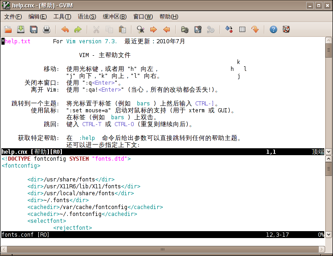The height and width of the screenshot is (256, 333).
Task: Open the 帮助(H) menu
Action: click(169, 17)
